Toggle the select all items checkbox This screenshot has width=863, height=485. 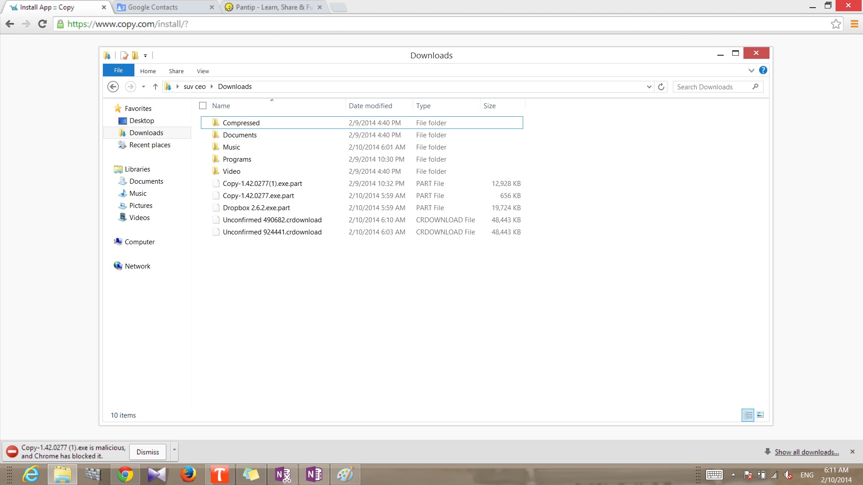tap(203, 106)
